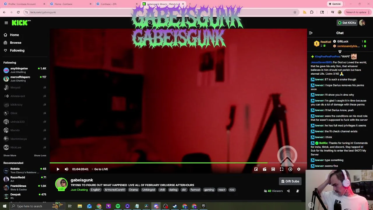Open playback speed options

pyautogui.click(x=290, y=169)
